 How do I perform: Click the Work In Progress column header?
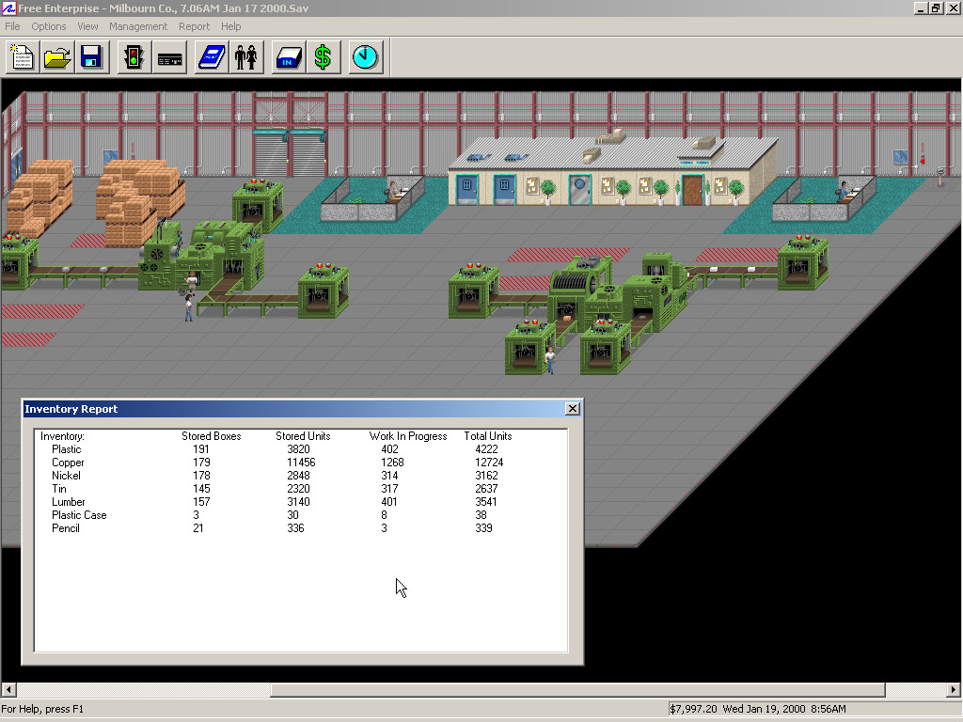point(408,436)
